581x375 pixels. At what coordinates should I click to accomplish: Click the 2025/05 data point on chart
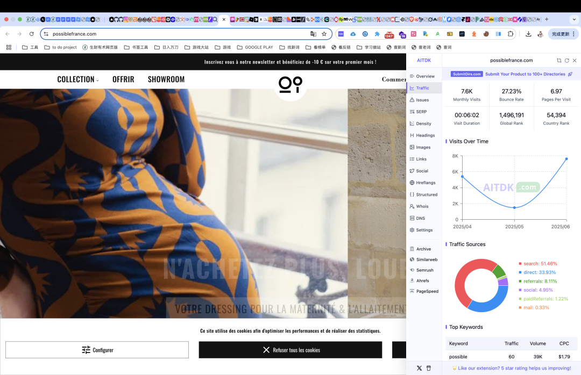click(x=514, y=208)
